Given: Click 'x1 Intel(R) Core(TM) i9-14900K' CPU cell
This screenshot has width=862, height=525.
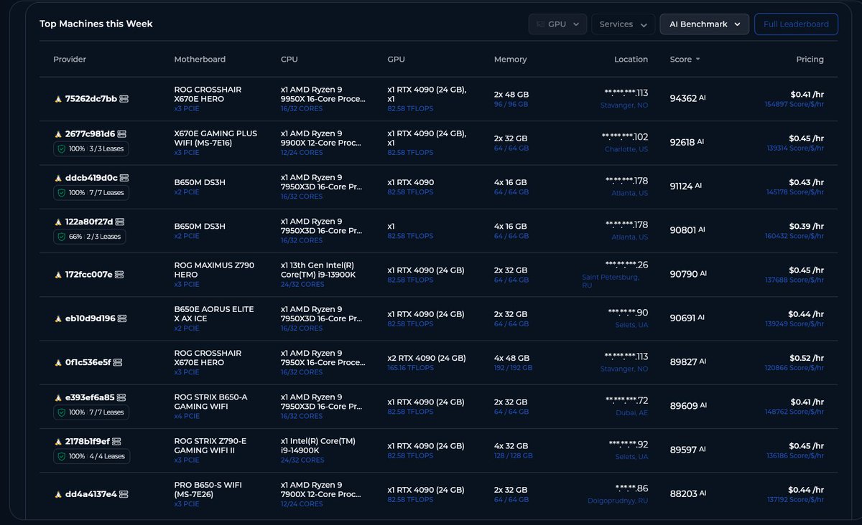Looking at the screenshot, I should coord(318,445).
